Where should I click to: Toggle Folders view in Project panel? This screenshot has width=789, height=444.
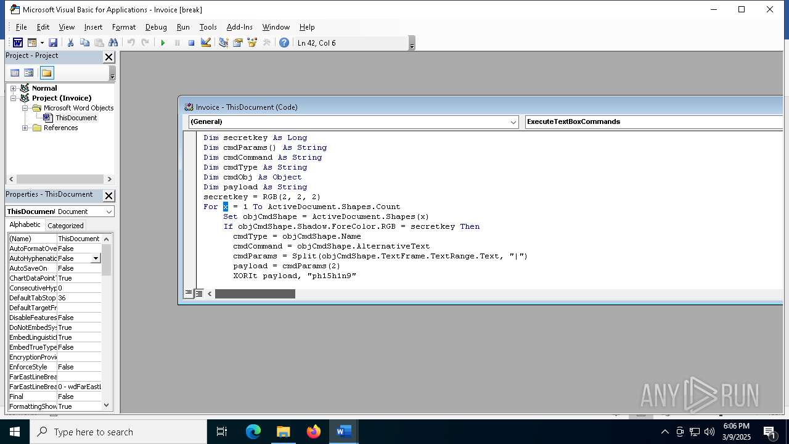pyautogui.click(x=47, y=73)
